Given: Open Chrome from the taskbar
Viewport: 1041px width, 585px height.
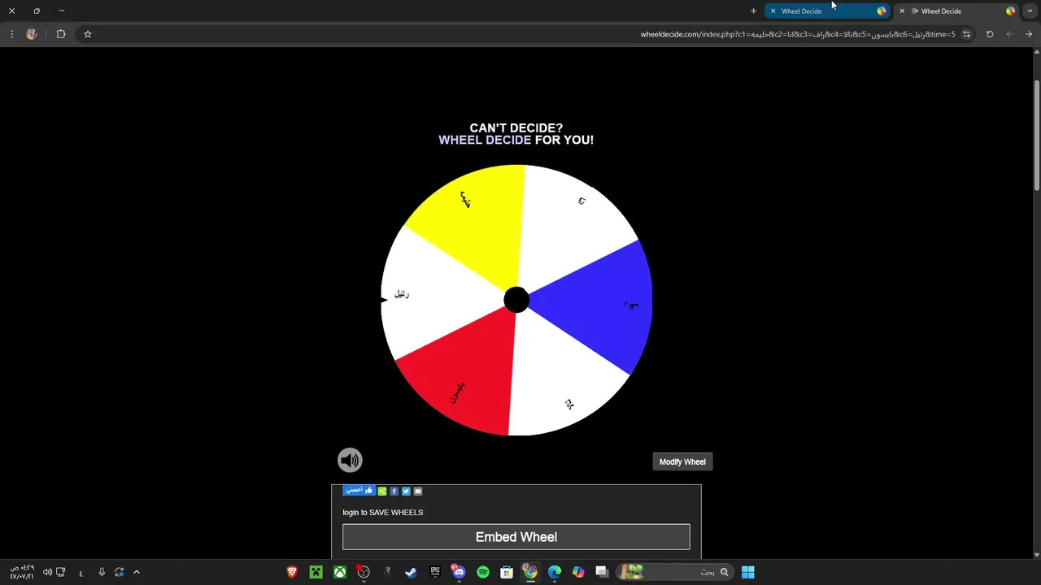Looking at the screenshot, I should 530,572.
